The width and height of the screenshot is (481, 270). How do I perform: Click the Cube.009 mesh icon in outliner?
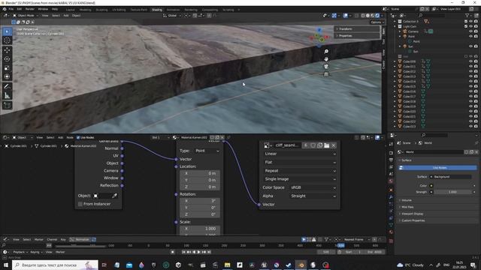click(400, 61)
